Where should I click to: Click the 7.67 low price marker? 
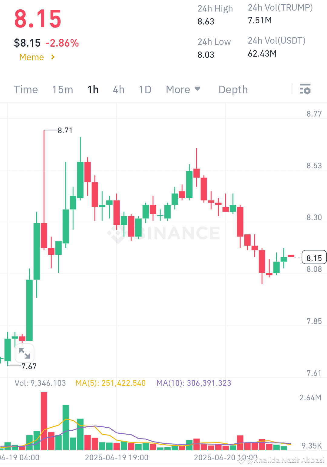tap(29, 366)
